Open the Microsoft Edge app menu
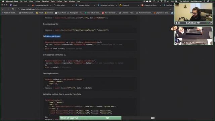This screenshot has width=215, height=121. click(x=12, y=1)
